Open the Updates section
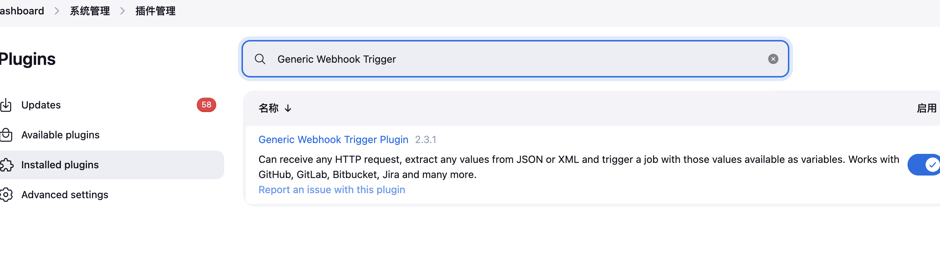Viewport: 940px width, 271px height. coord(41,105)
